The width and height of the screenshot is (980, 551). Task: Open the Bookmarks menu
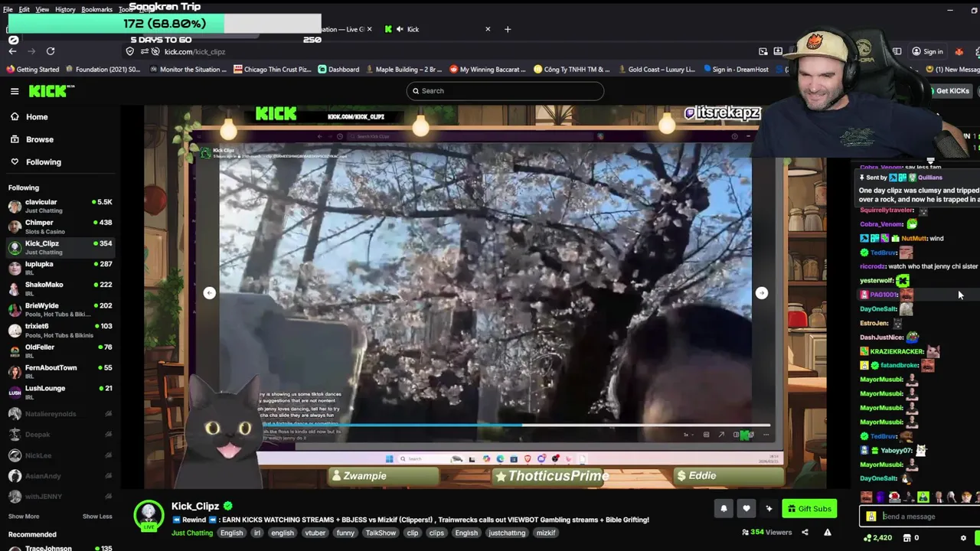96,9
